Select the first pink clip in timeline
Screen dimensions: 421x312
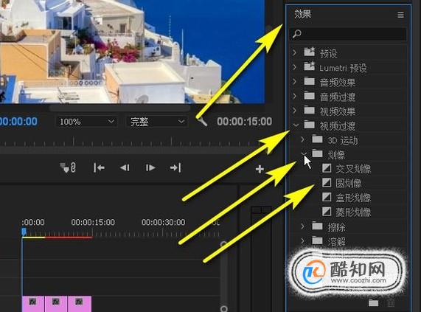pyautogui.click(x=33, y=304)
